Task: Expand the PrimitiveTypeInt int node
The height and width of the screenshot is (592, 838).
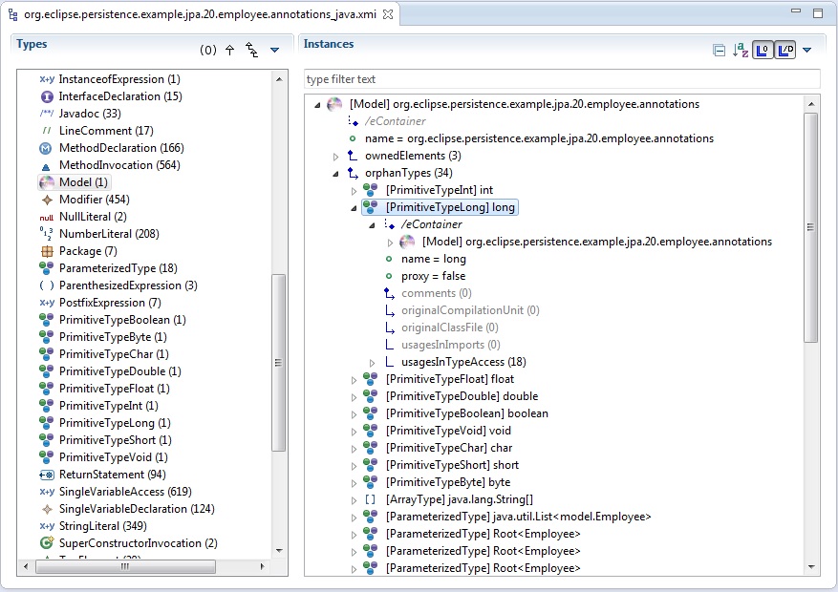Action: [354, 191]
